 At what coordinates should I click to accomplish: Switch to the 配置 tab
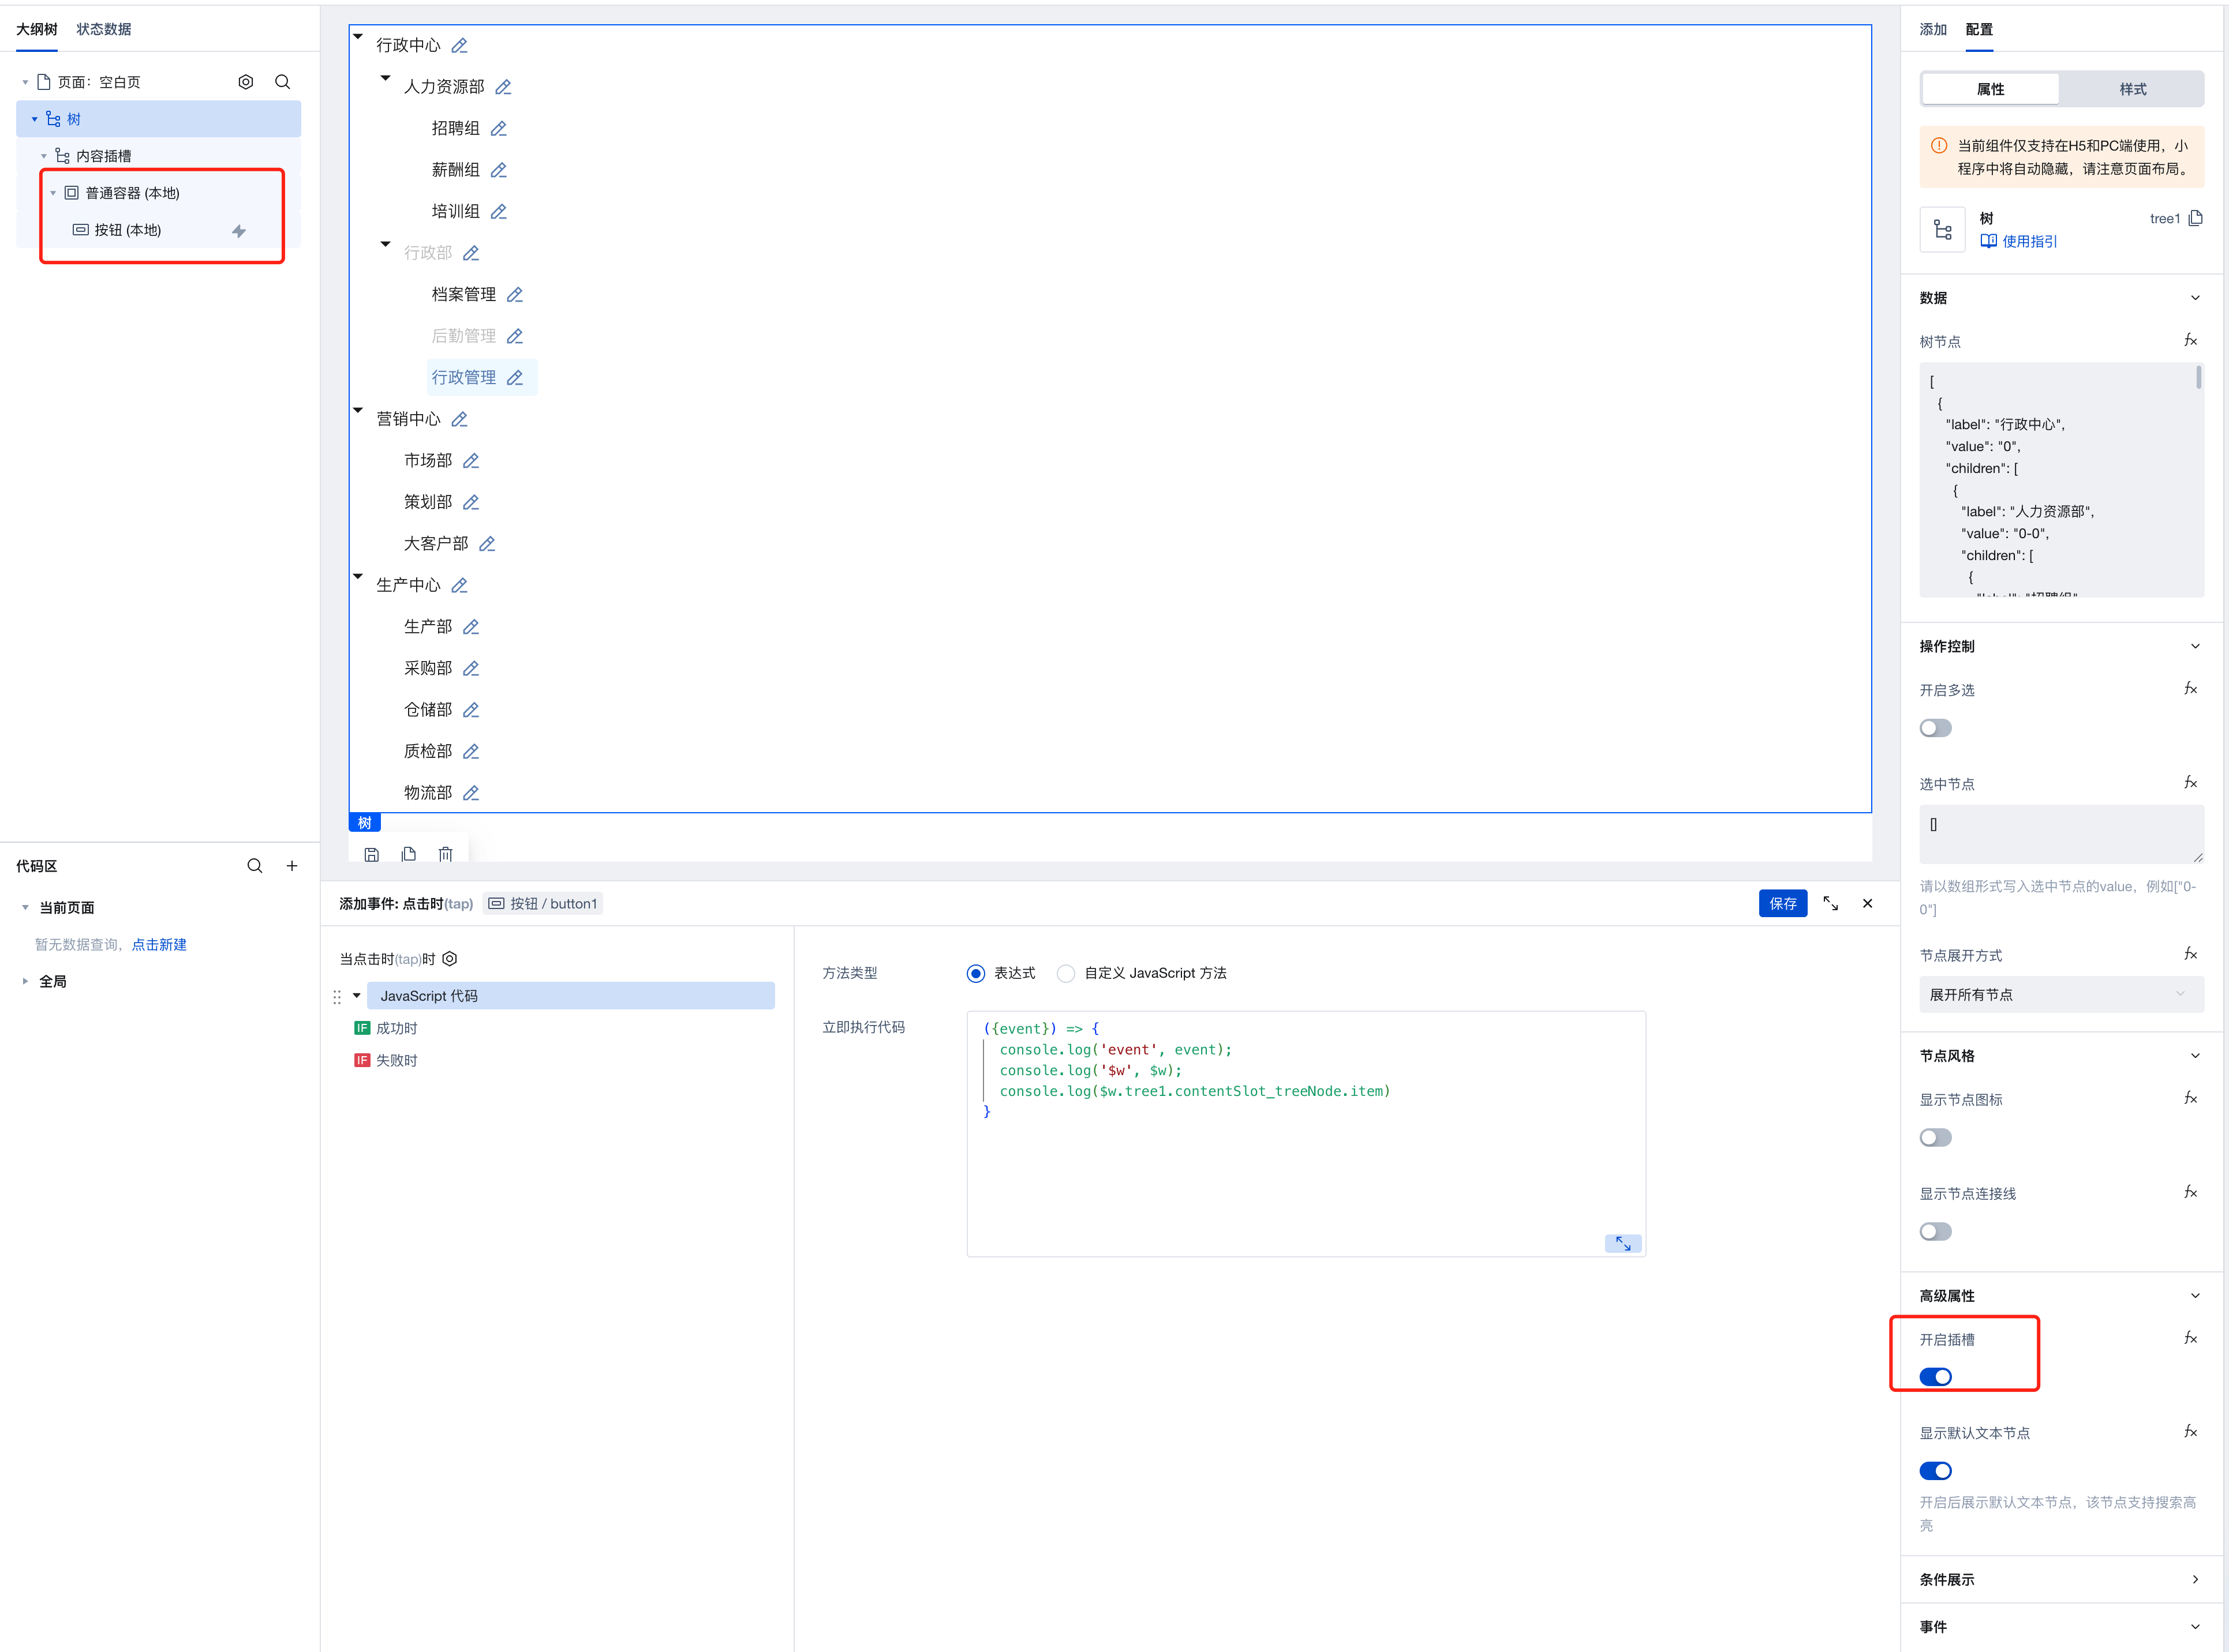1979,29
